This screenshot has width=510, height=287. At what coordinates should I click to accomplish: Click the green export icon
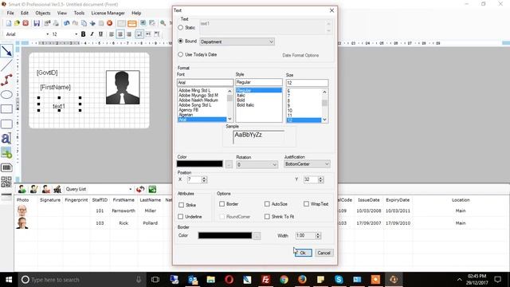click(x=152, y=189)
